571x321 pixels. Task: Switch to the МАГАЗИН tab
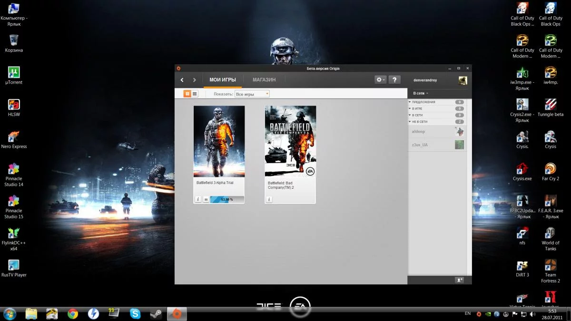(x=264, y=80)
